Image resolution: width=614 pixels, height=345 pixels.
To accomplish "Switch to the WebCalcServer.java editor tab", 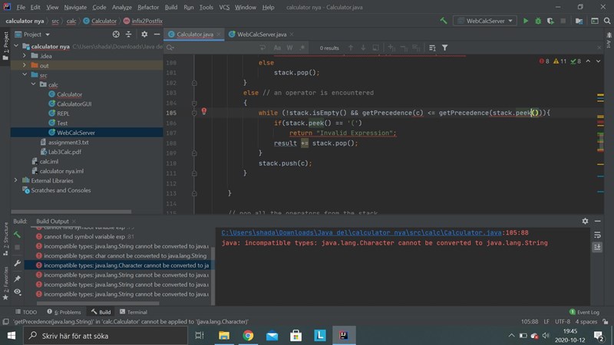I will (261, 34).
